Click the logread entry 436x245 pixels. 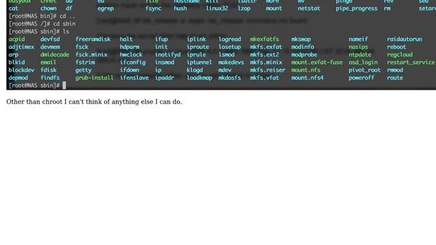(x=230, y=39)
